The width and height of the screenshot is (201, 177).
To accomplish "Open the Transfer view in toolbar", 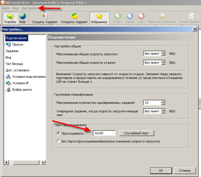I will pyautogui.click(x=10, y=18).
